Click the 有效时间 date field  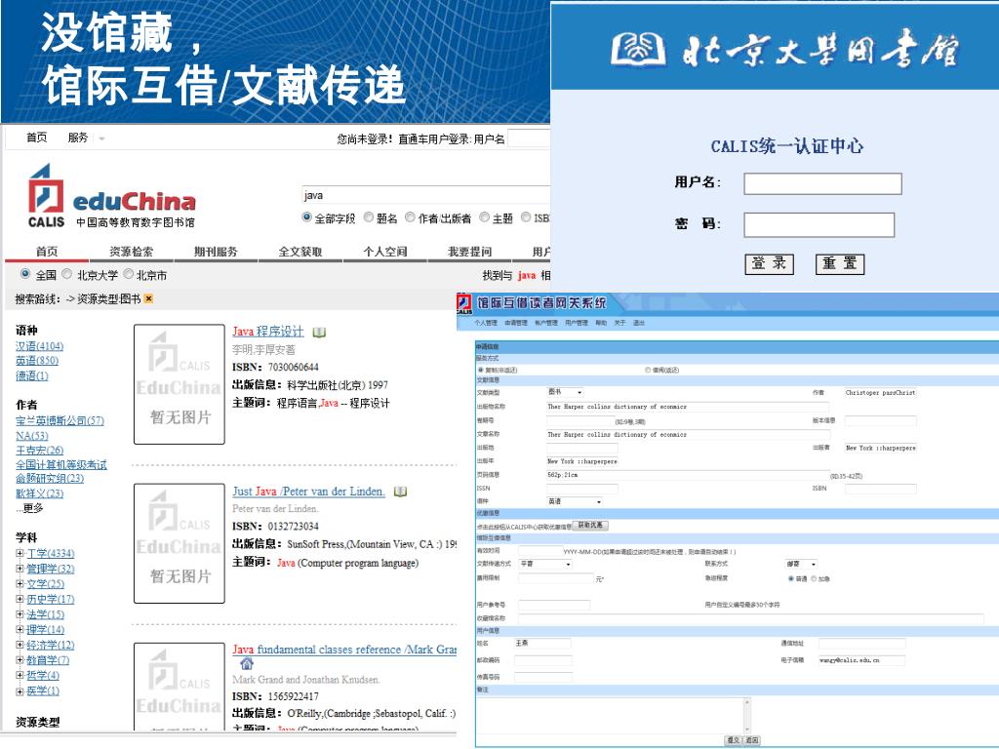click(539, 550)
